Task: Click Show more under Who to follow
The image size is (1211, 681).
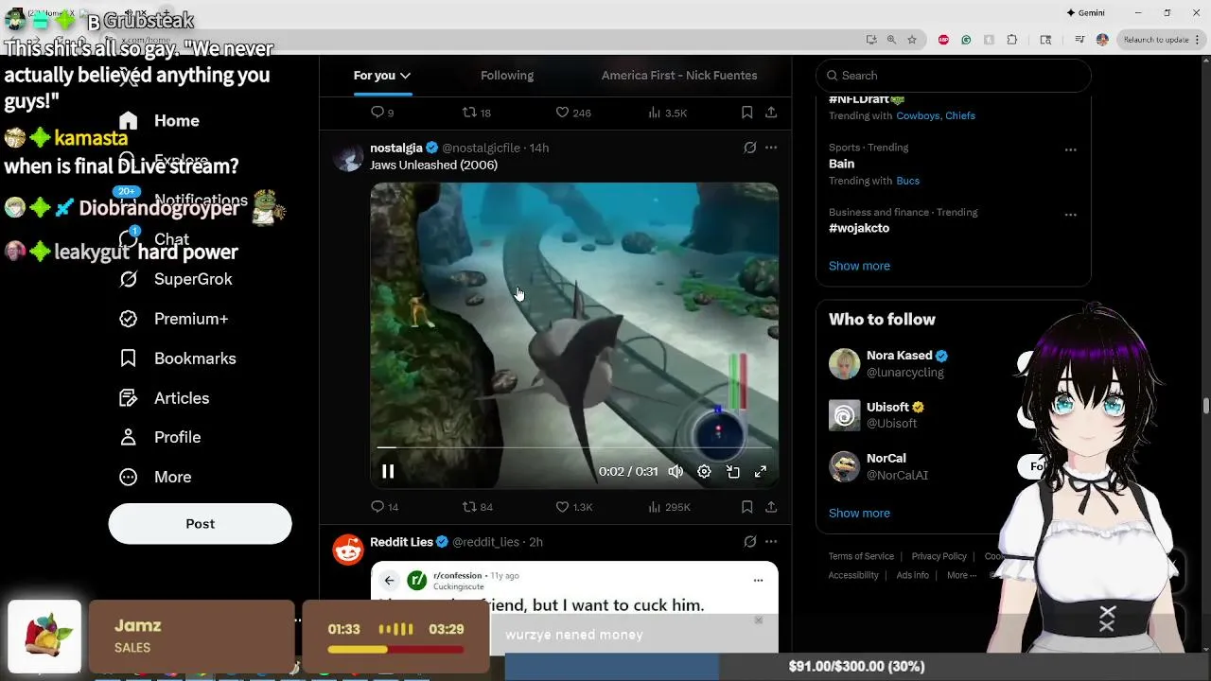Action: (x=859, y=513)
